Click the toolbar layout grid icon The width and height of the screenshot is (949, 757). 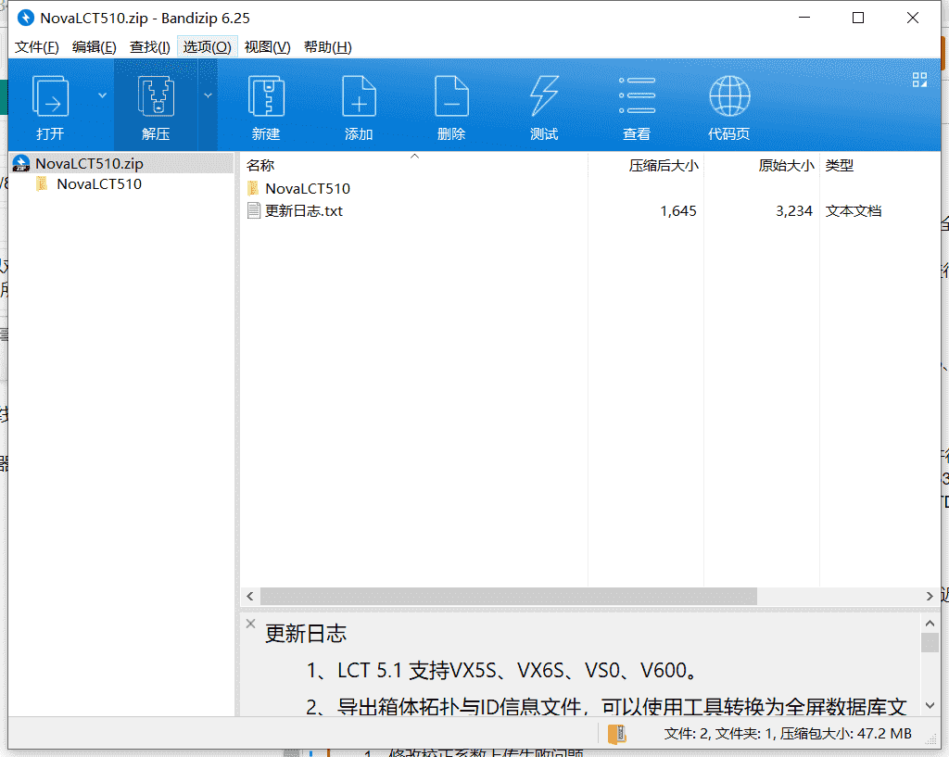(x=919, y=80)
